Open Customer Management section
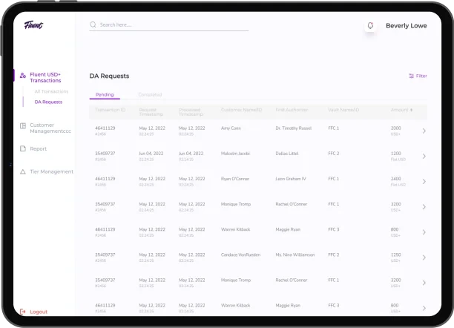The width and height of the screenshot is (454, 328). 50,128
